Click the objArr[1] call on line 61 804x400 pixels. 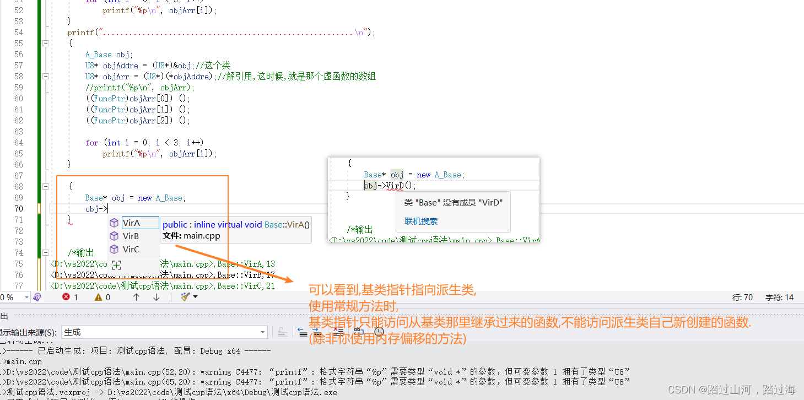coord(138,110)
